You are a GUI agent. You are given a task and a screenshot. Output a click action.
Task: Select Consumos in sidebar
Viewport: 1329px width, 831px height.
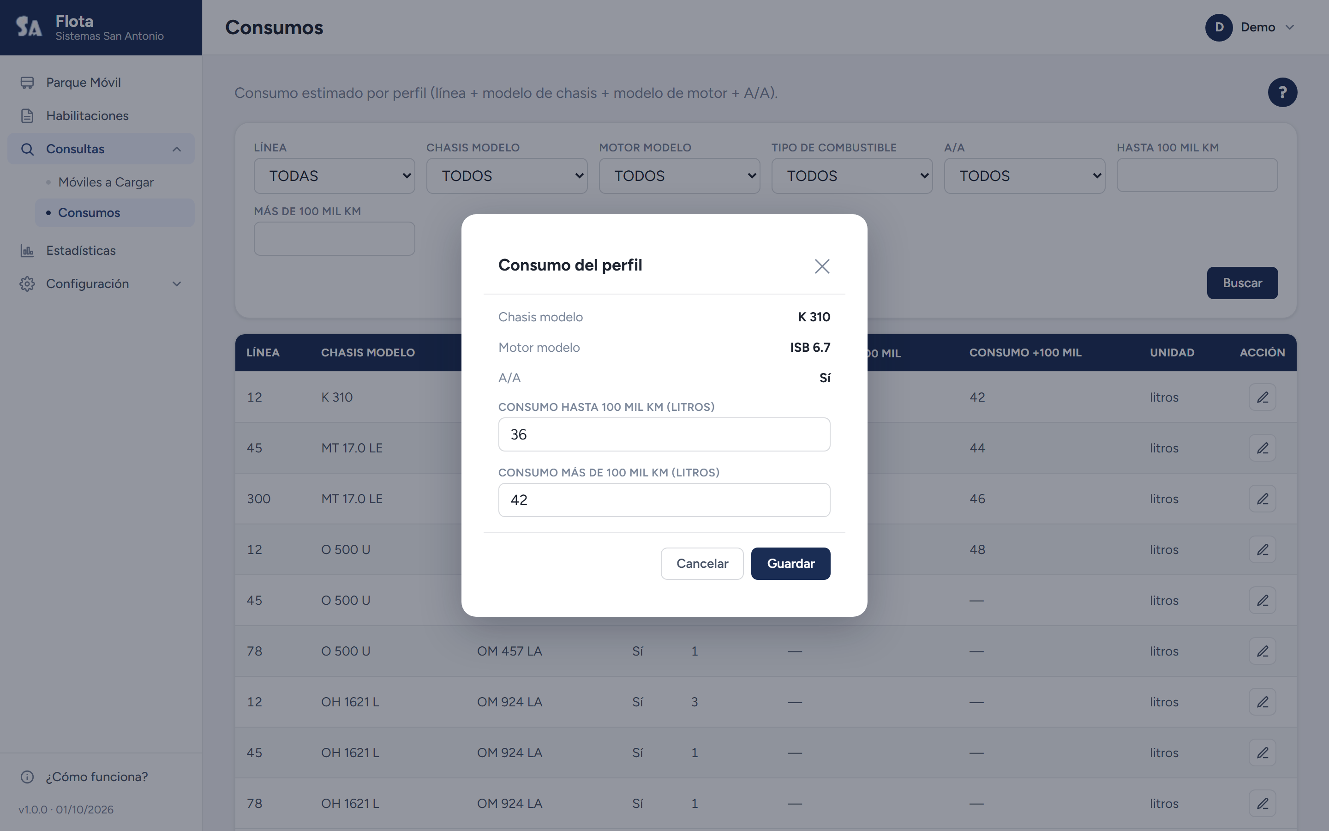point(115,213)
